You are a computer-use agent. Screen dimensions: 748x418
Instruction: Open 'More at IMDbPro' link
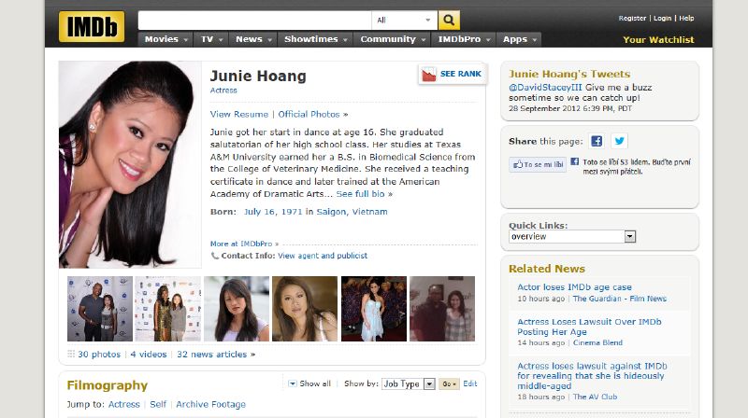[x=241, y=244]
